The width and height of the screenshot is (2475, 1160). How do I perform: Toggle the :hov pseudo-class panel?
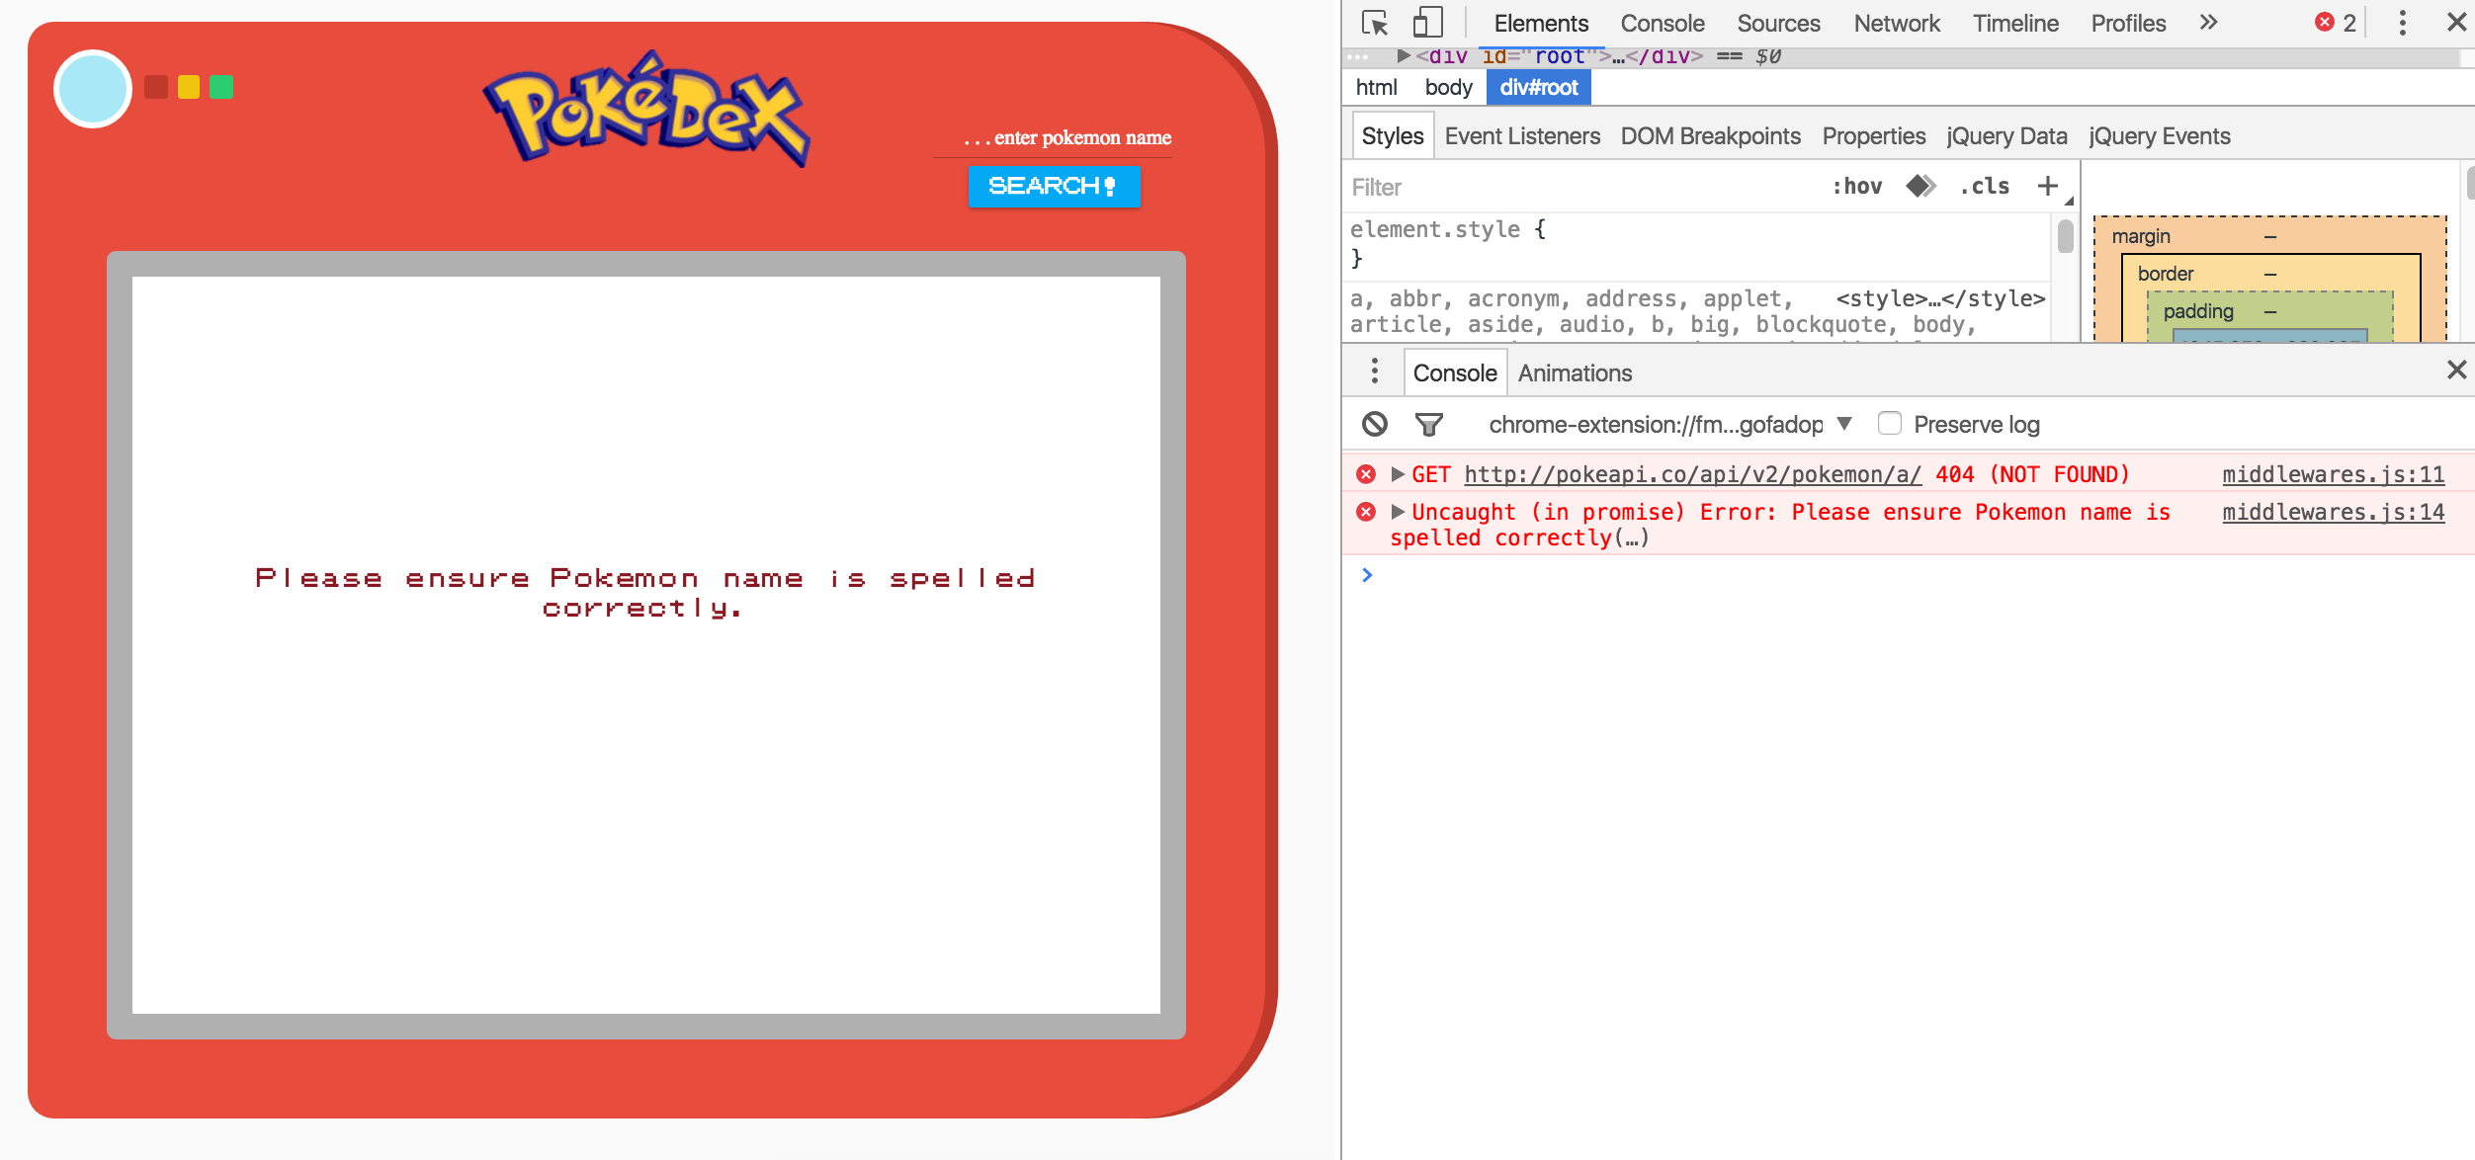(x=1858, y=186)
